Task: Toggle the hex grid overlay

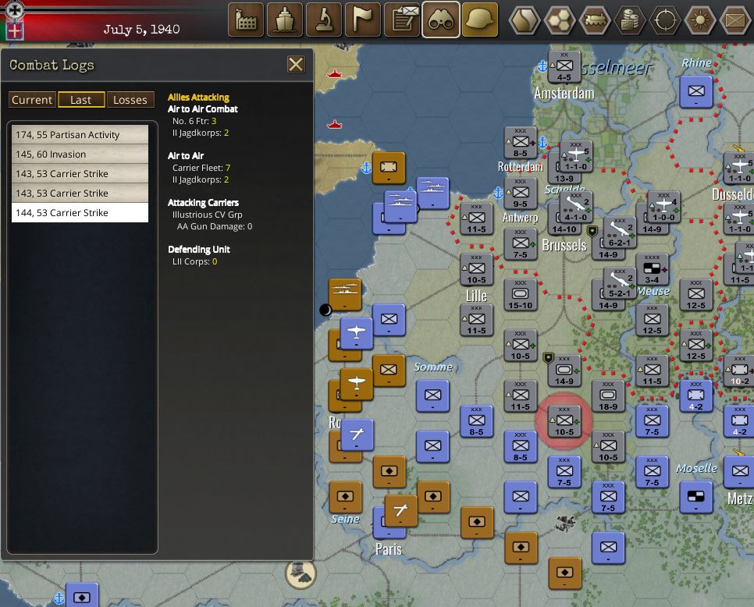Action: click(x=560, y=20)
